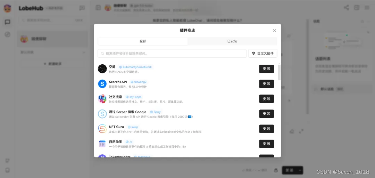The image size is (375, 178).
Task: Select the NFT Guru plugin title
Action: pyautogui.click(x=116, y=127)
